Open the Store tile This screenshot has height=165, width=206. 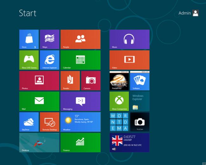pyautogui.click(x=29, y=39)
